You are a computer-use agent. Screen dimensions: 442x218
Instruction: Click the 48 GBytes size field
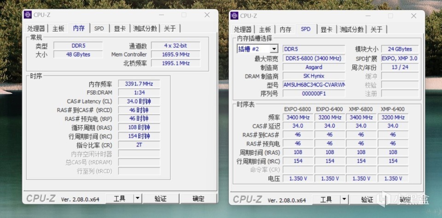(x=78, y=54)
